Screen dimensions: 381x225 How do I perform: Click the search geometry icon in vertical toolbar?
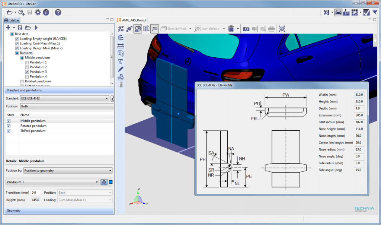(121, 77)
